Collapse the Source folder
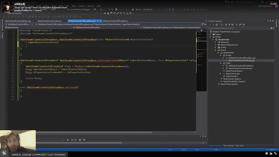The image size is (279, 157). tap(215, 50)
